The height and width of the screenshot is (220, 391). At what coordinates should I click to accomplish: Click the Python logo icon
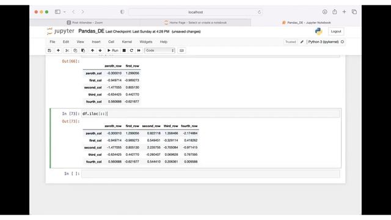pyautogui.click(x=318, y=31)
